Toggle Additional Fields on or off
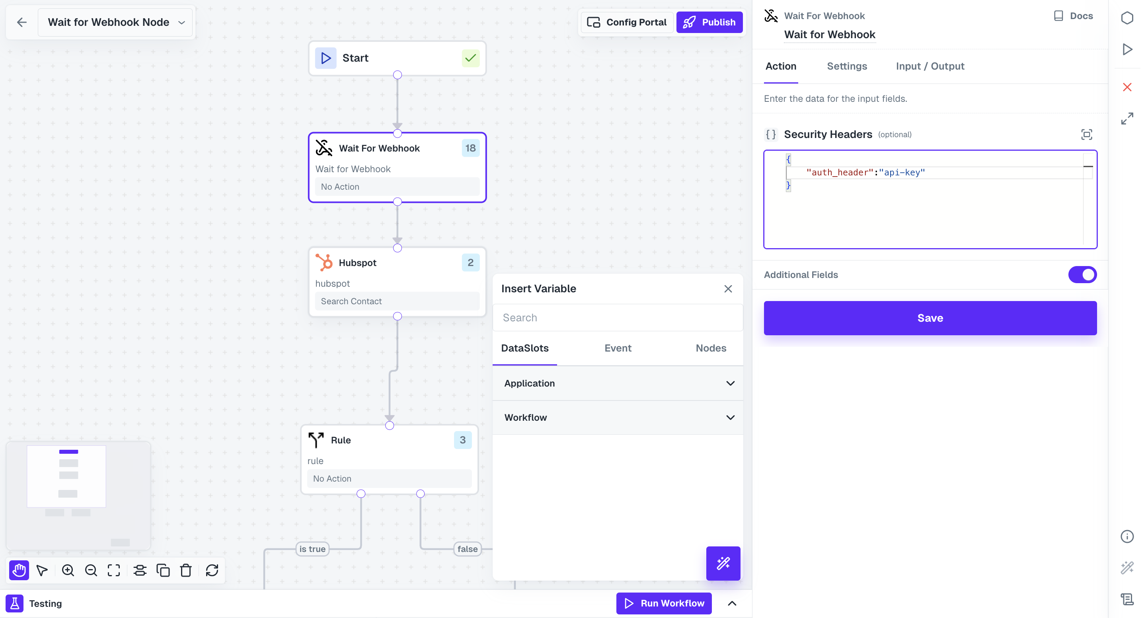Viewport: 1146px width, 618px height. [x=1082, y=274]
